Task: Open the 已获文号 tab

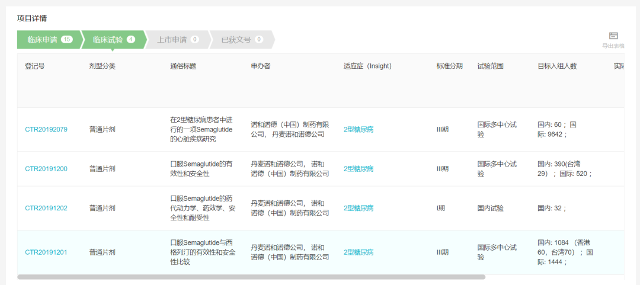Action: tap(242, 40)
